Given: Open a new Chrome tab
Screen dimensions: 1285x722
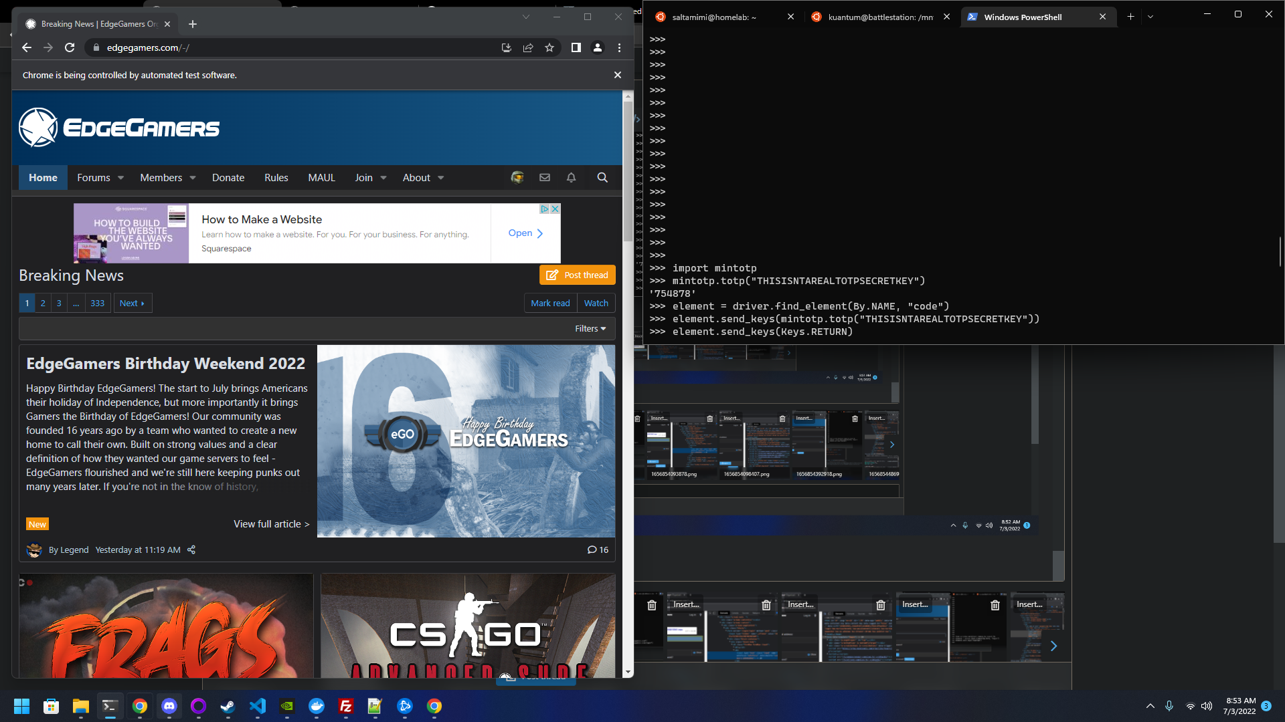Looking at the screenshot, I should 193,24.
